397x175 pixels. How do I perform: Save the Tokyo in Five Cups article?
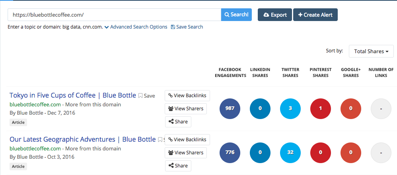point(147,96)
